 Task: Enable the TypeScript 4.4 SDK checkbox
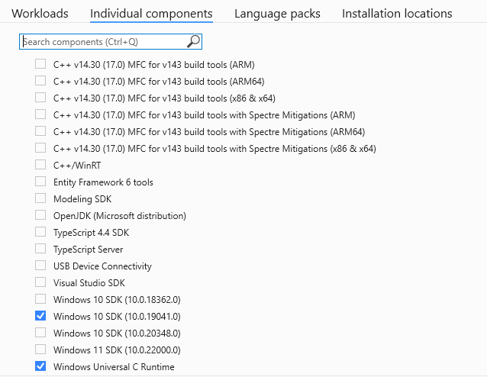click(x=40, y=232)
